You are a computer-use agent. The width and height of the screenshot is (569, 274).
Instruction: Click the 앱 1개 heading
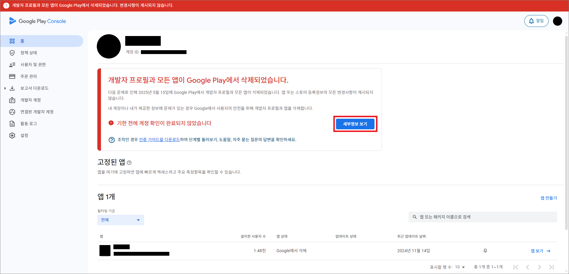coord(106,197)
